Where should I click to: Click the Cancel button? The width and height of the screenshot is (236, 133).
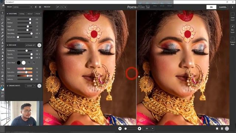coord(223,7)
